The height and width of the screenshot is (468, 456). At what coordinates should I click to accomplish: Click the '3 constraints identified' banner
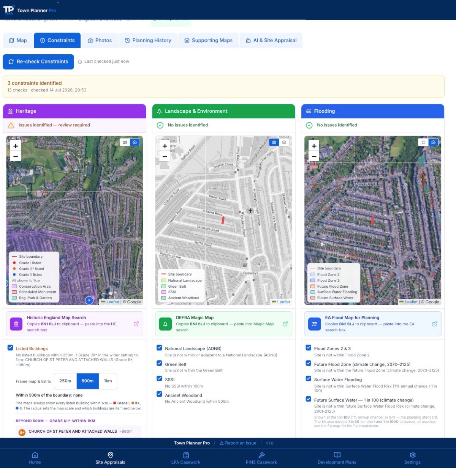coord(223,87)
